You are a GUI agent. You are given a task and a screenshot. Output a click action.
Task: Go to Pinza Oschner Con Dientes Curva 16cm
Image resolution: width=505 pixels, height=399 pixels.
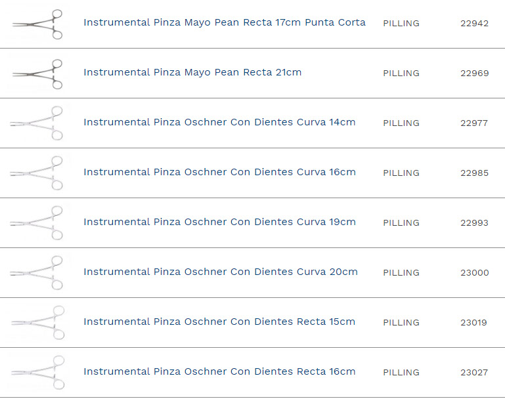(219, 172)
